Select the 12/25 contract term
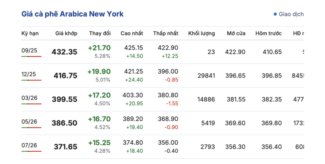325x164 pixels. pyautogui.click(x=28, y=74)
